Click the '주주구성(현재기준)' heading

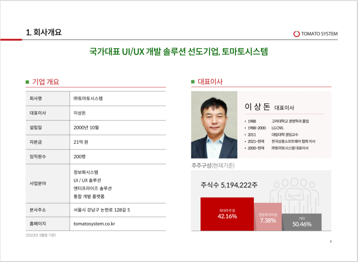click(213, 165)
